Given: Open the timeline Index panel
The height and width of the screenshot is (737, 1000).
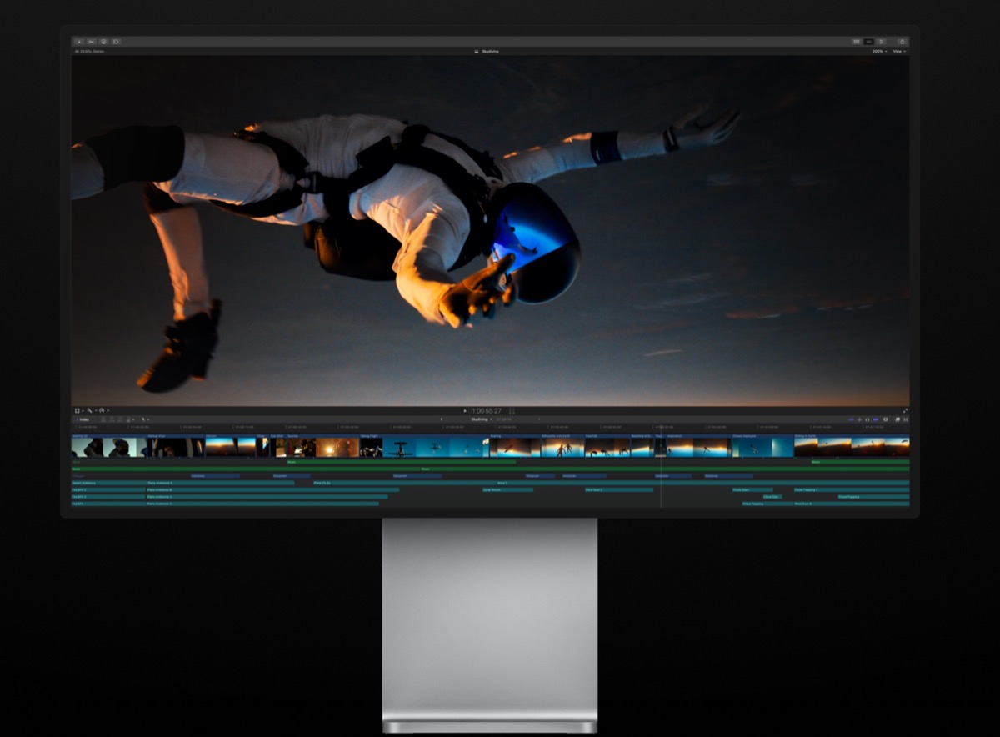Looking at the screenshot, I should coord(83,419).
